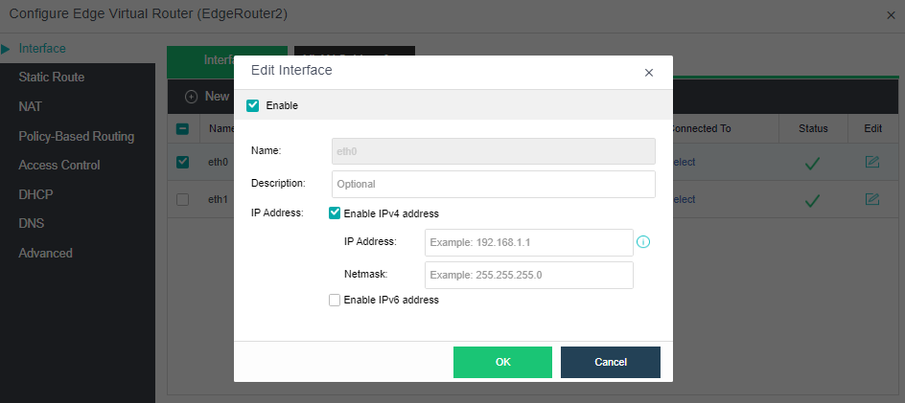Open Policy-Based Routing section
This screenshot has height=403, width=905.
[x=77, y=136]
